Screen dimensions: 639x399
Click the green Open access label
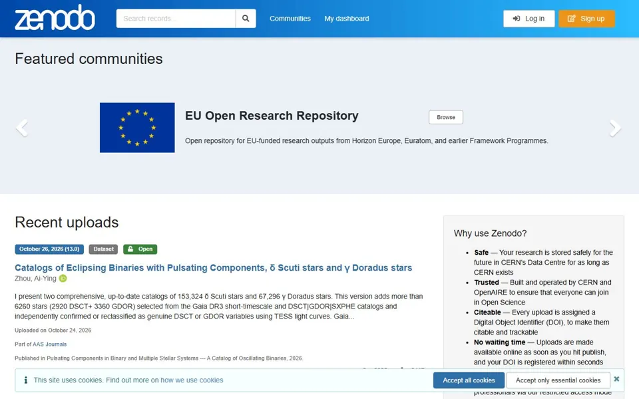pos(140,249)
